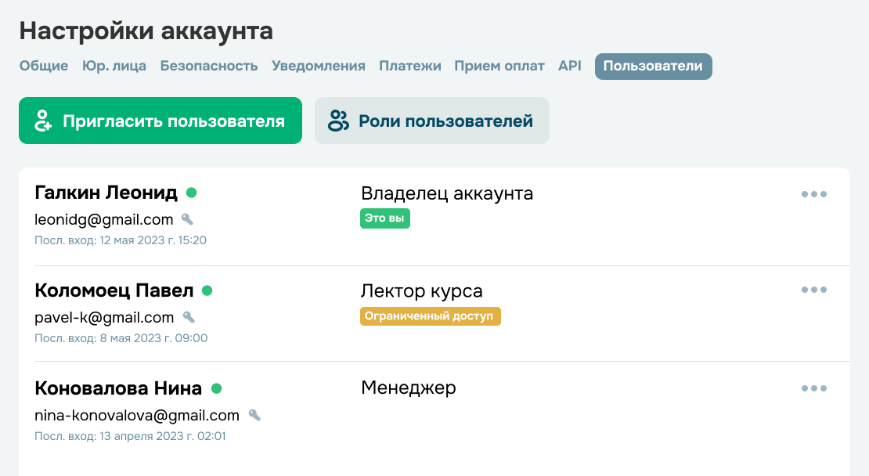Switch to the Уведомления tab
Image resolution: width=869 pixels, height=476 pixels.
pyautogui.click(x=319, y=66)
